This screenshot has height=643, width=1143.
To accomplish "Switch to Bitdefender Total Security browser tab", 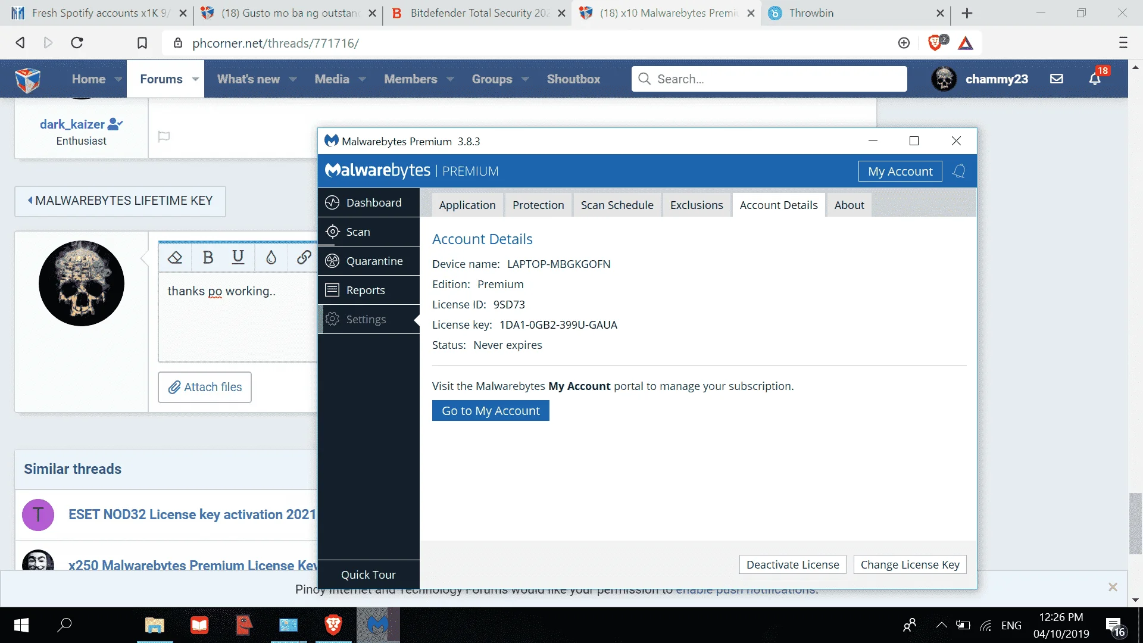I will (x=476, y=13).
